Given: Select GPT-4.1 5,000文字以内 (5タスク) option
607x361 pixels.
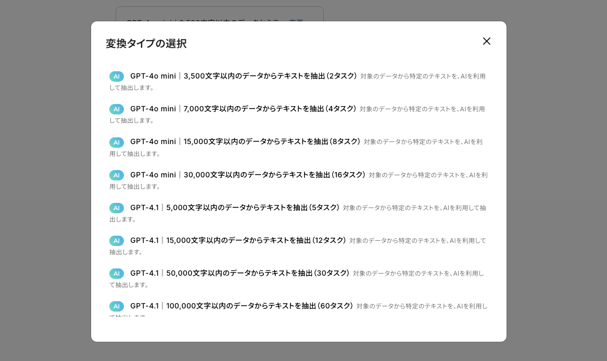Looking at the screenshot, I should click(298, 213).
